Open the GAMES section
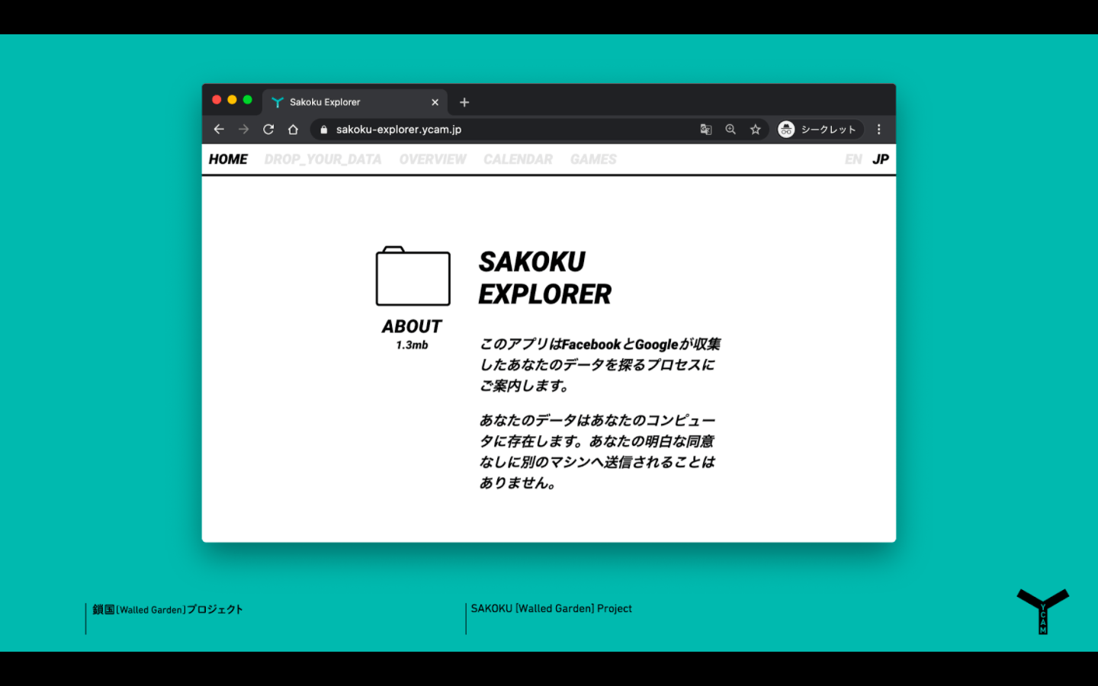Screen dimensions: 1098x686 point(593,159)
